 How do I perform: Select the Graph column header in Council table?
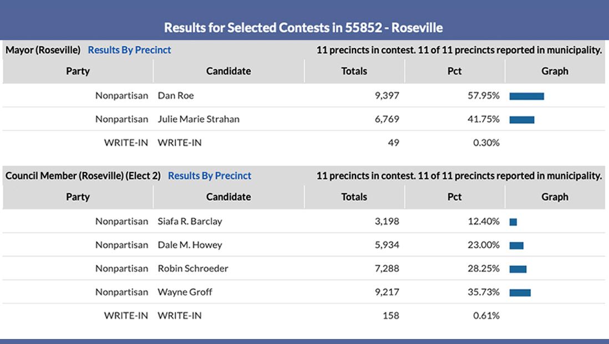[554, 196]
